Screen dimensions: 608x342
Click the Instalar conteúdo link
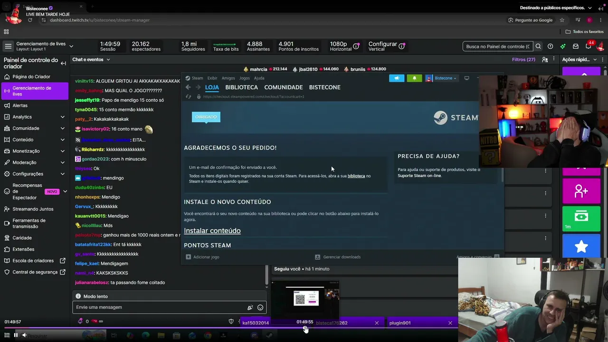click(212, 231)
